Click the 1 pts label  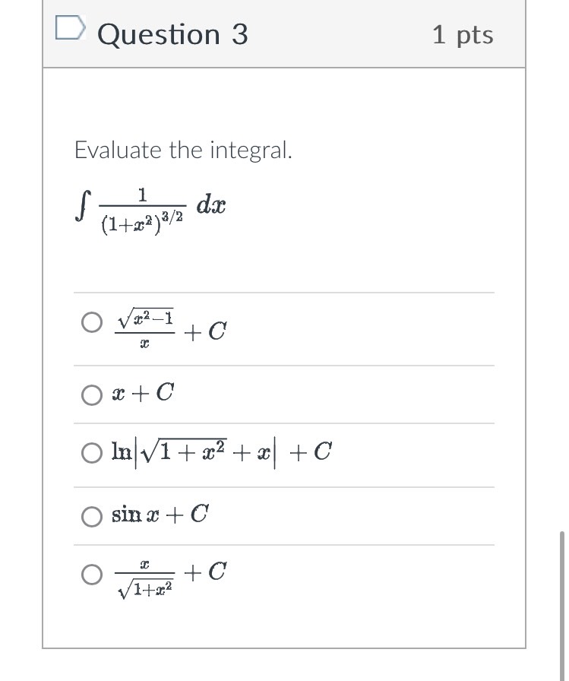tap(463, 33)
